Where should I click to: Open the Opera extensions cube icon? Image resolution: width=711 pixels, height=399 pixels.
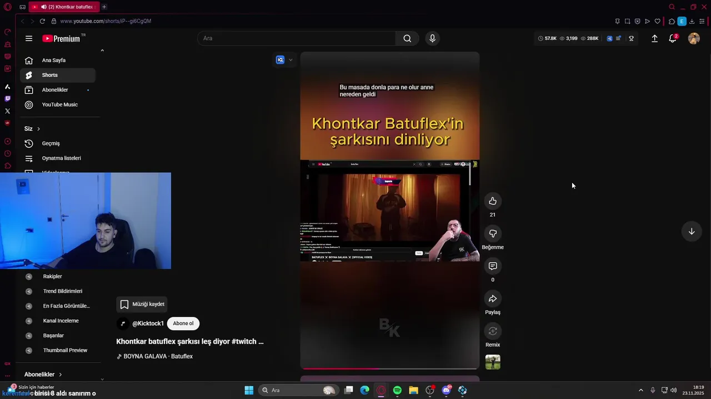click(672, 21)
